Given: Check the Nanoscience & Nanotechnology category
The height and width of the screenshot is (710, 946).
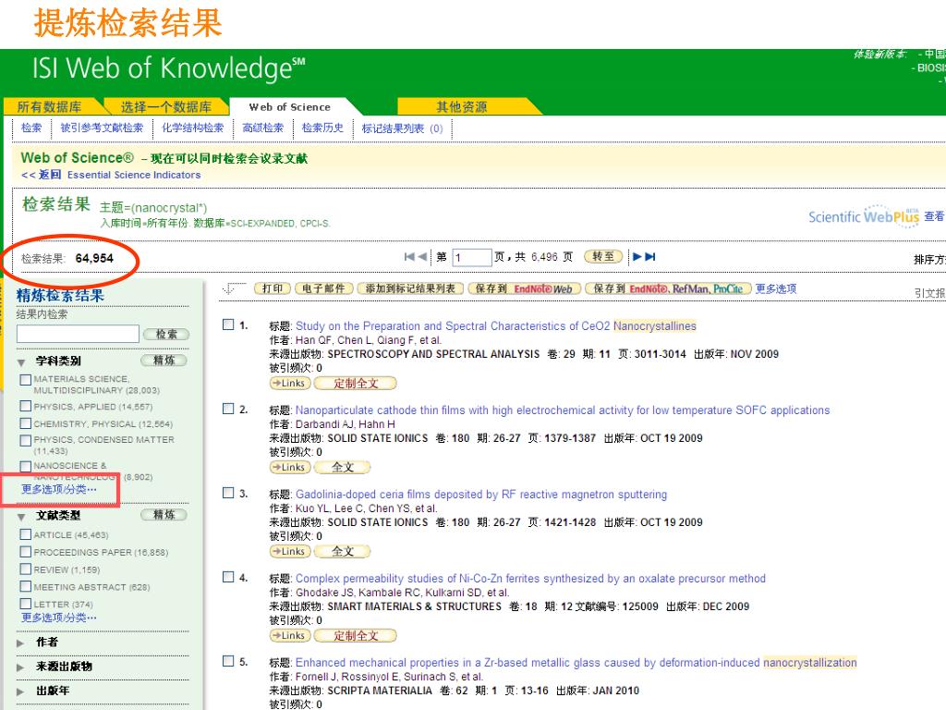Looking at the screenshot, I should pos(25,466).
